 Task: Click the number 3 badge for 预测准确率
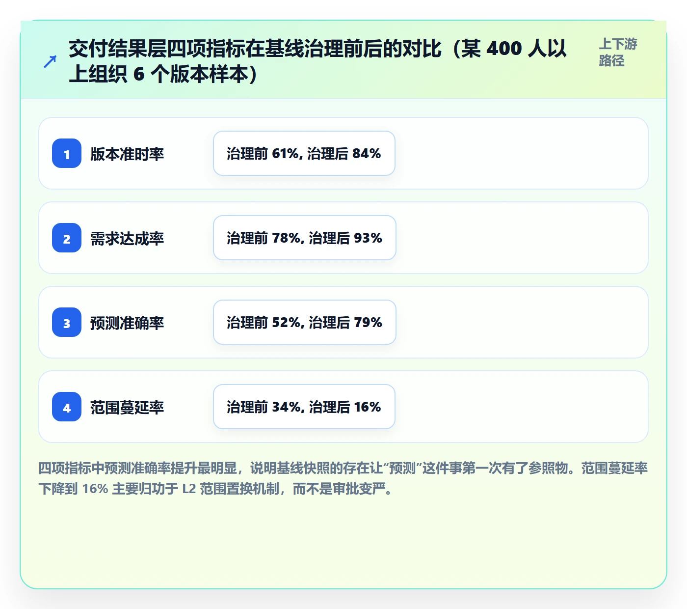[67, 322]
